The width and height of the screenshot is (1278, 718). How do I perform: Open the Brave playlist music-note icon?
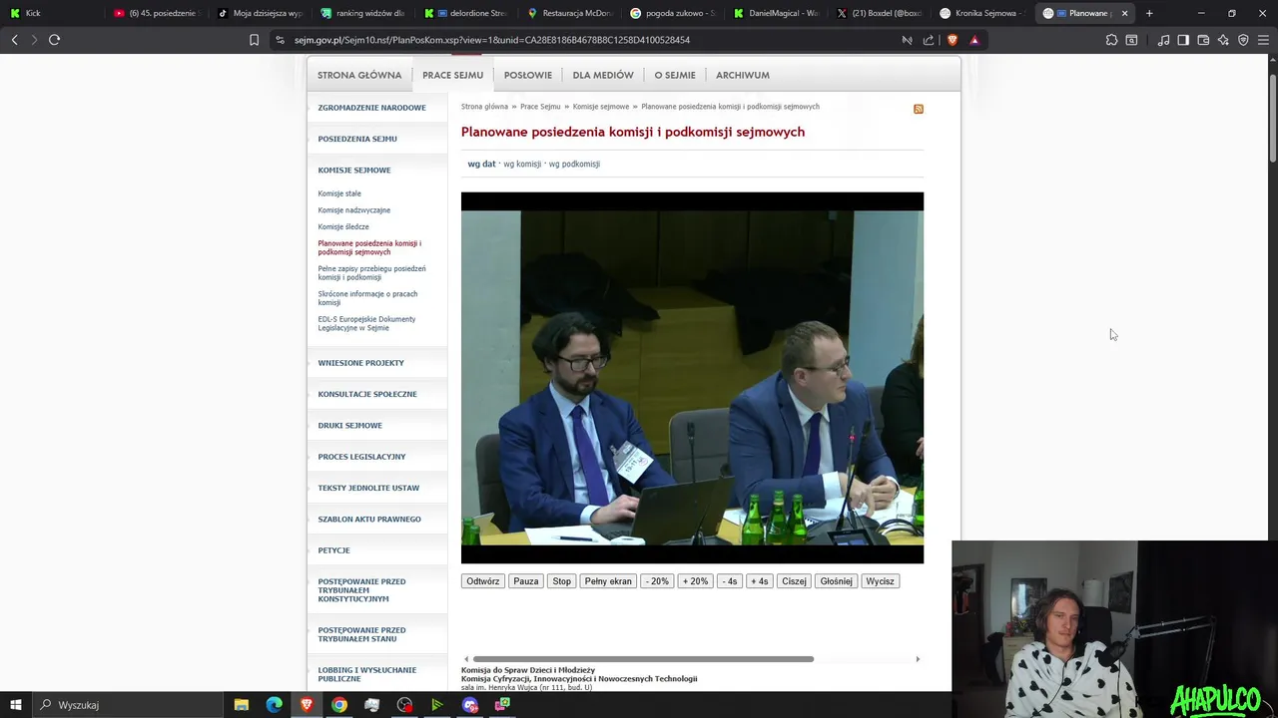[1163, 40]
